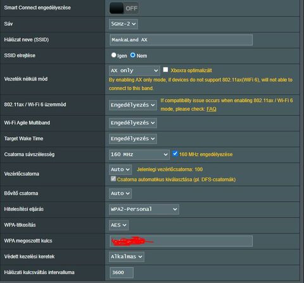The image size is (304, 283).
Task: Check the Xboxra optimalizált checkbox
Action: tap(165, 70)
